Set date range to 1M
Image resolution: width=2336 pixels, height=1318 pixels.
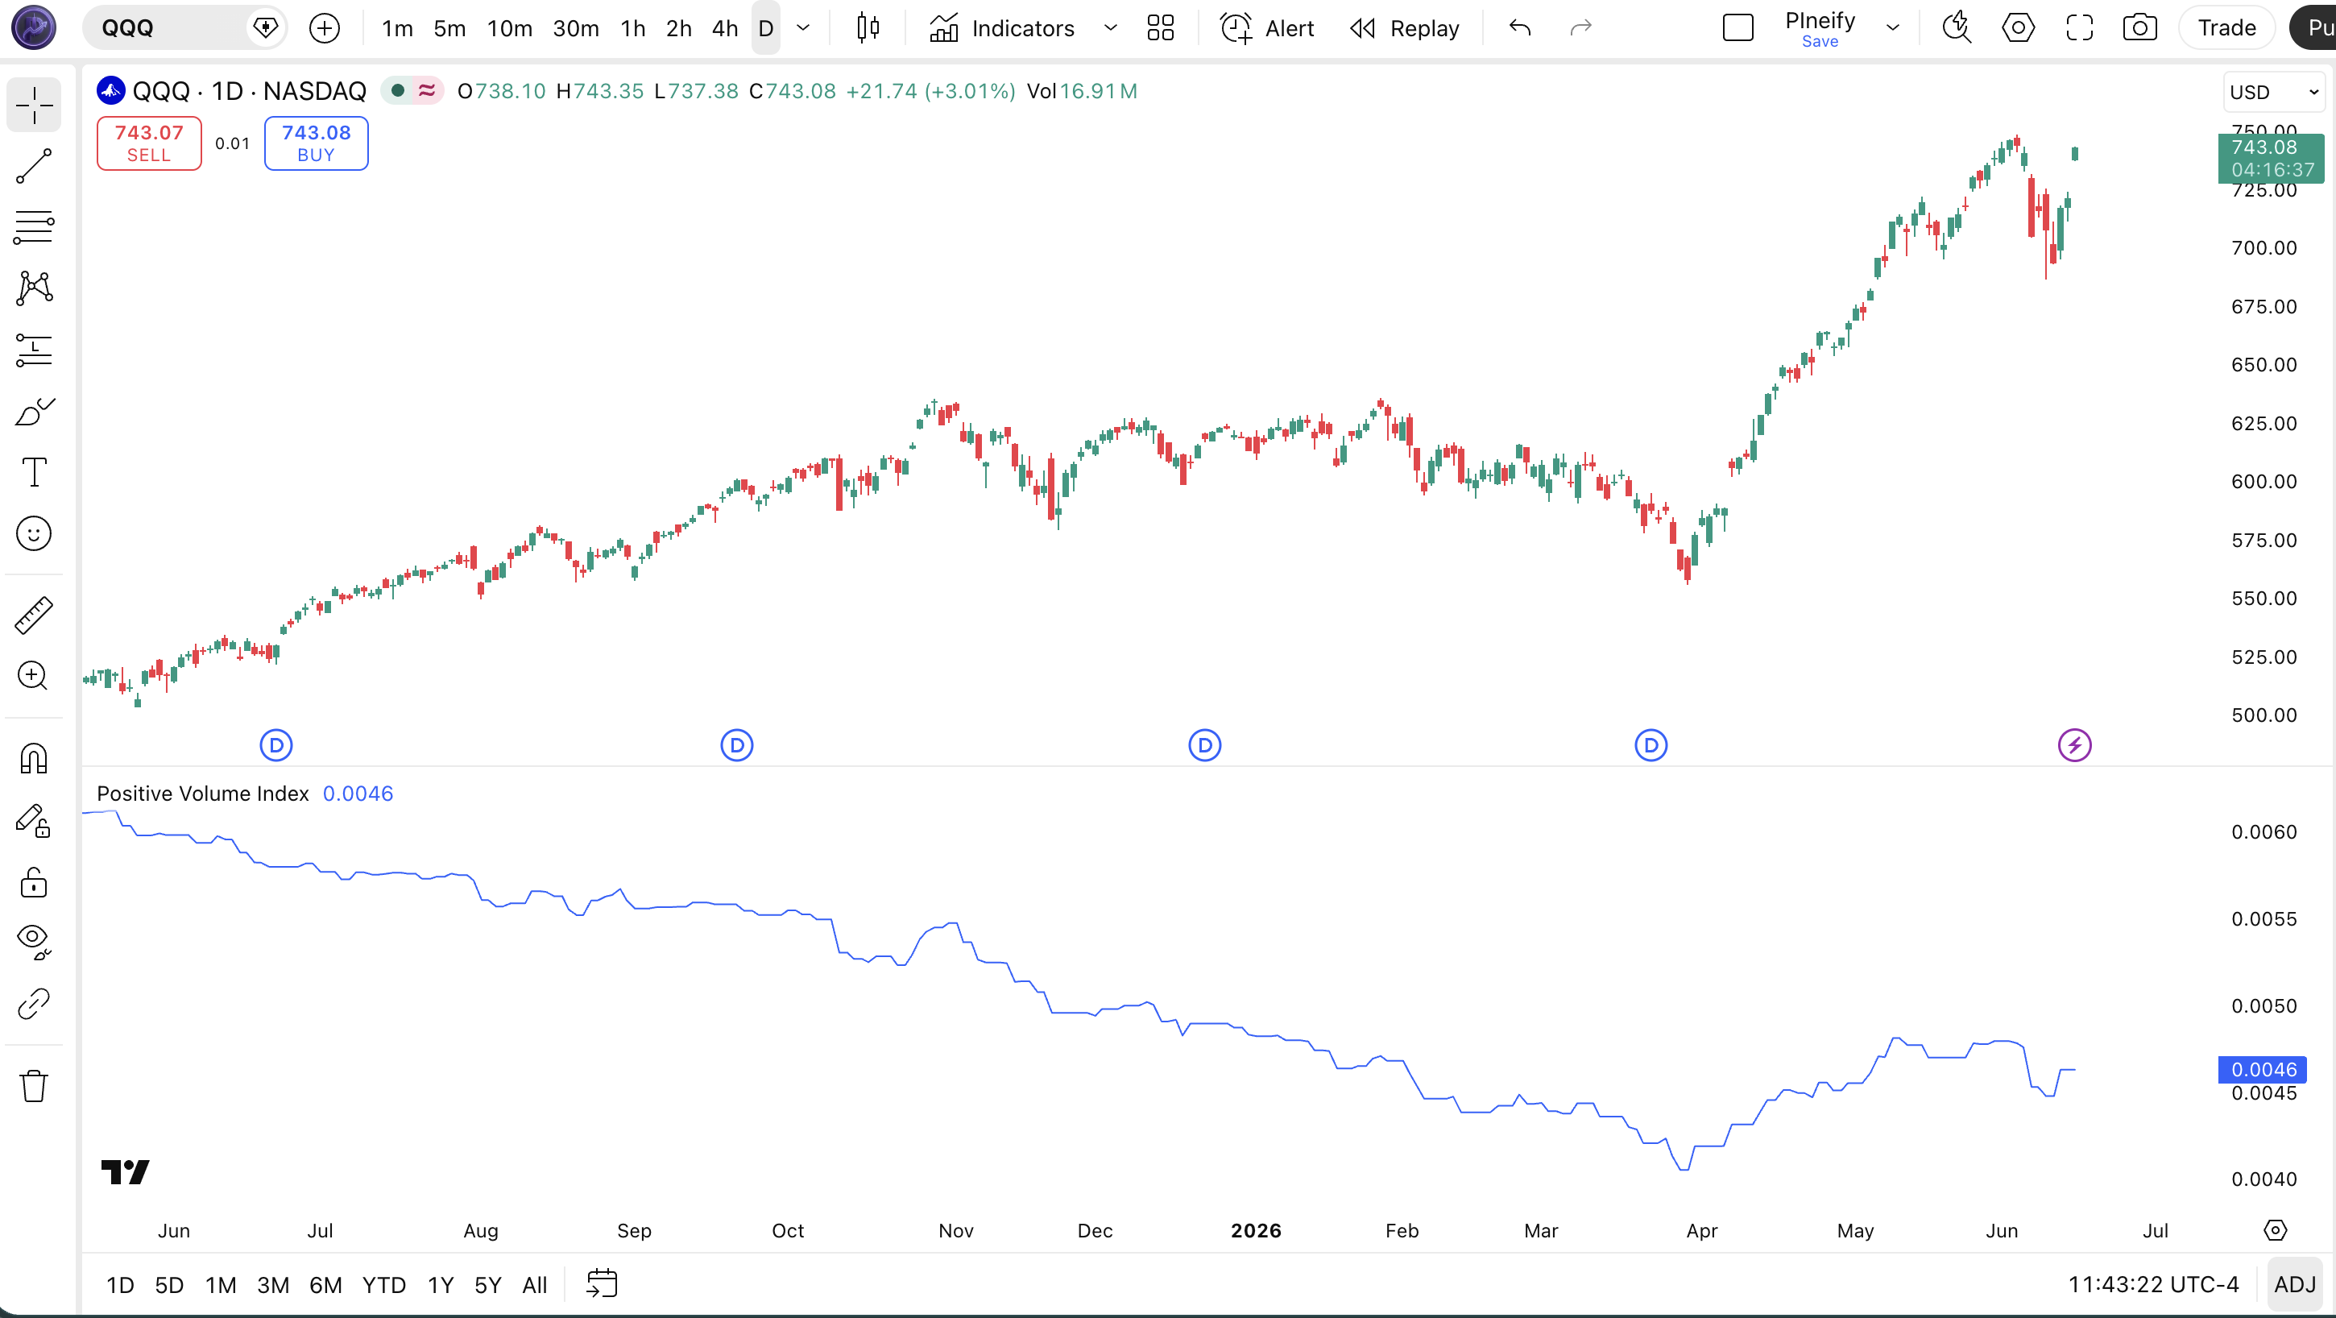[x=221, y=1284]
